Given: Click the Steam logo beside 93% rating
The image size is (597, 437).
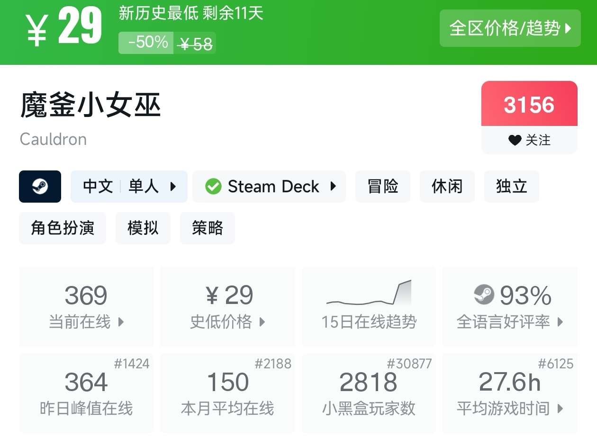Looking at the screenshot, I should [484, 294].
